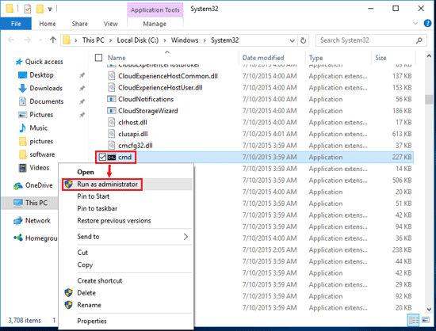This screenshot has width=436, height=331.
Task: Toggle pin for Pictures in Quick access
Action: pyautogui.click(x=82, y=115)
